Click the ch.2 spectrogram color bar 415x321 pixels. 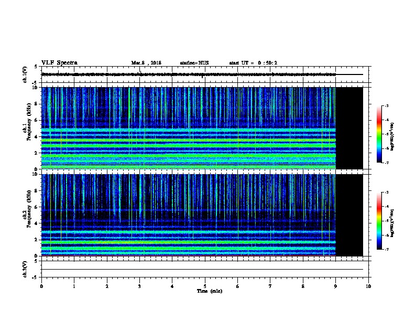pyautogui.click(x=379, y=221)
